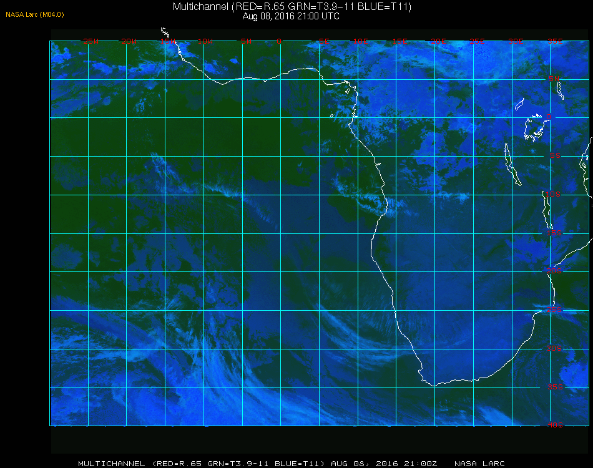Select the "30E" longitude label
This screenshot has width=593, height=468.
[x=516, y=41]
